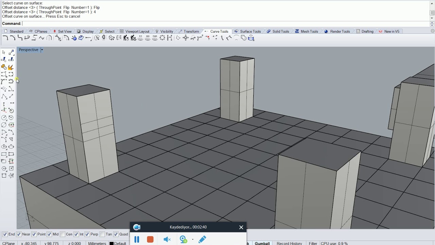The image size is (435, 245).
Task: Toggle the Quad osnap checkbox
Action: click(116, 234)
